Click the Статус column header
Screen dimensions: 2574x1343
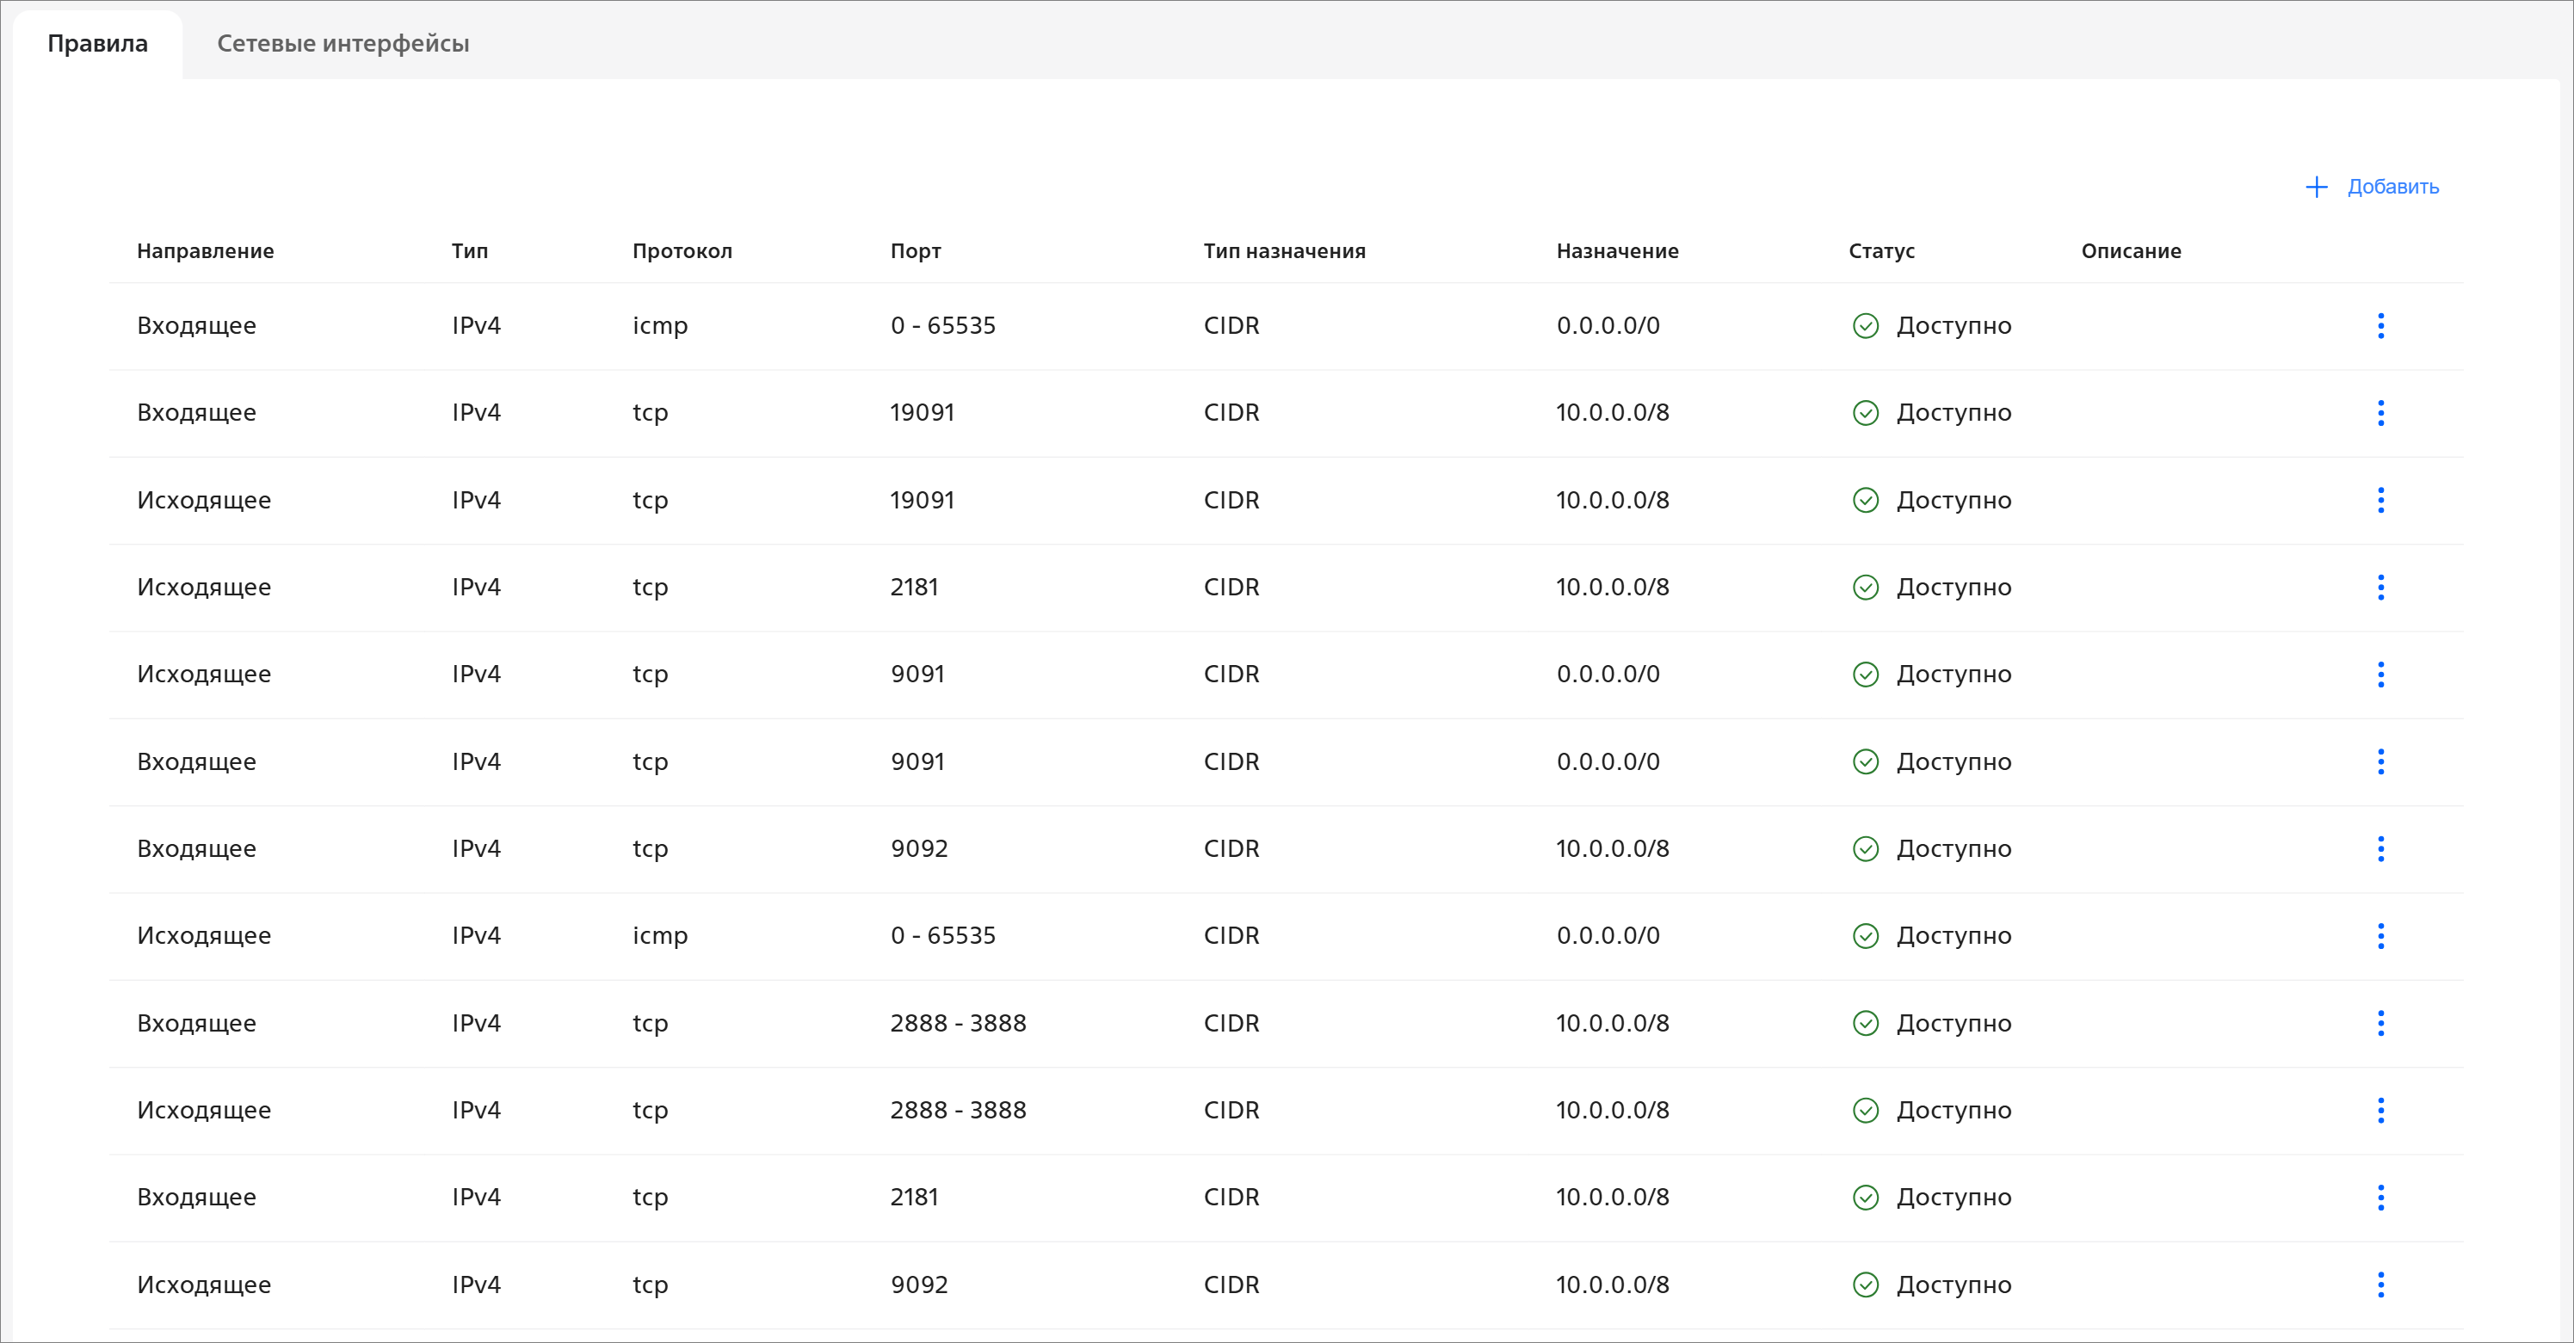click(1880, 251)
